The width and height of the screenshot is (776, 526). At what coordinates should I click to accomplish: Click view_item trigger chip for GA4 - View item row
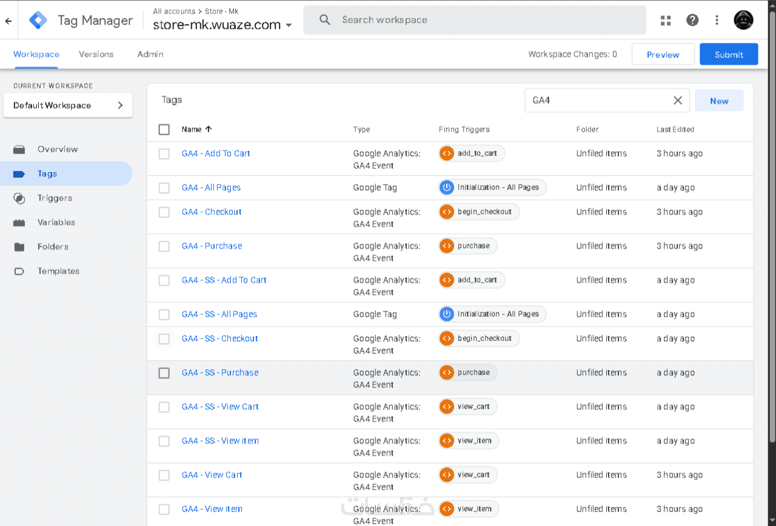pos(469,508)
